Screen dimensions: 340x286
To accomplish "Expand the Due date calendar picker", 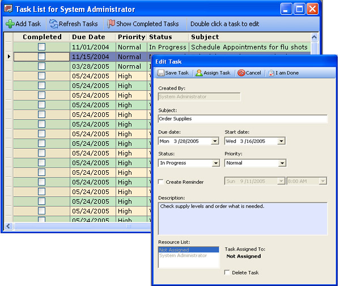I will (x=215, y=141).
